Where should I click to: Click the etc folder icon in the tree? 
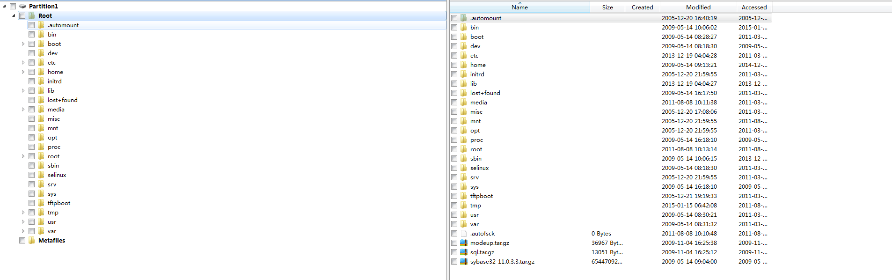coord(41,62)
